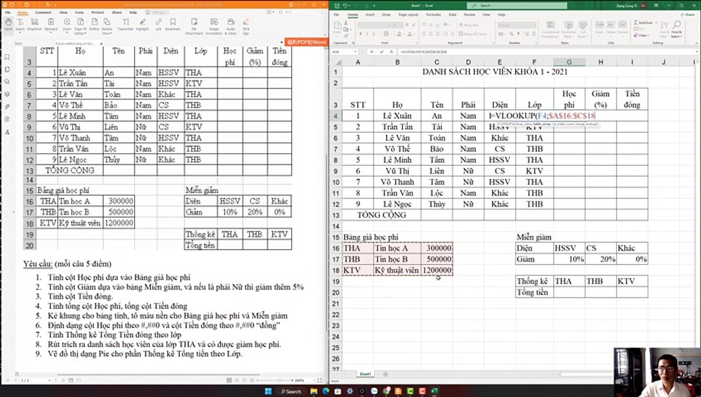Open the Find & Select dropdown
Screen dimensions: 701x397
(676, 33)
